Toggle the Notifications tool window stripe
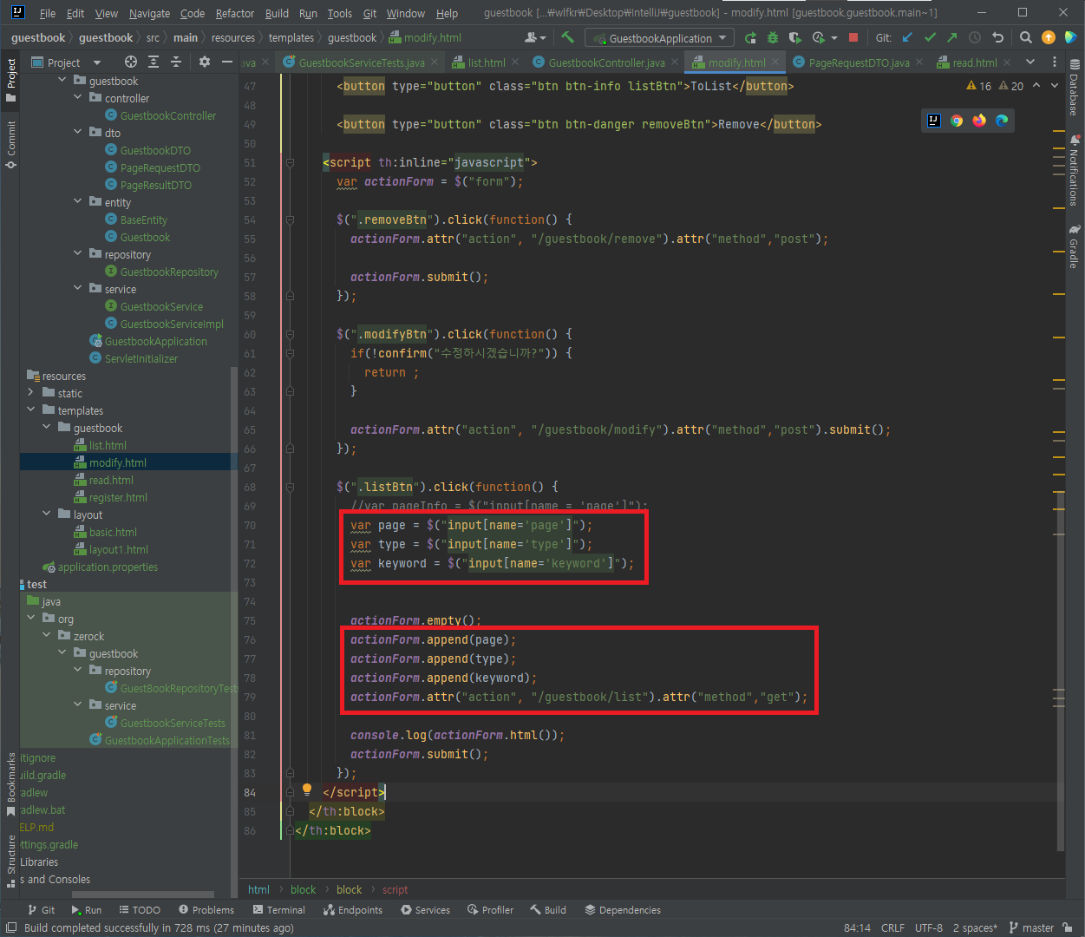This screenshot has width=1085, height=937. point(1074,170)
